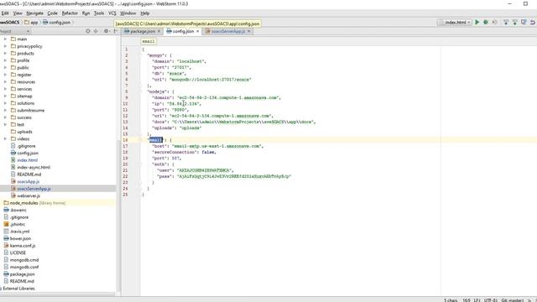This screenshot has height=302, width=537.
Task: Click the VCS commit changes icon
Action: click(x=514, y=23)
